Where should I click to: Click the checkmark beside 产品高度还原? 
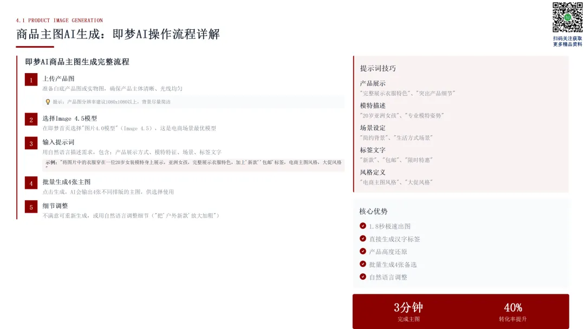362,251
